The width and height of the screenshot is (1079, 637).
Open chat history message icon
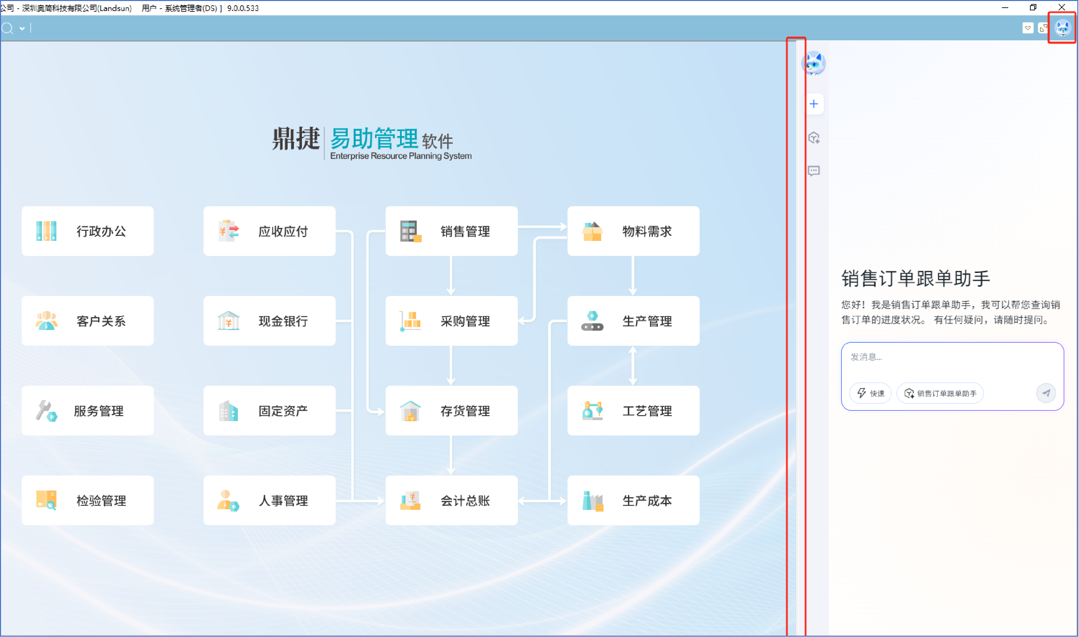tap(814, 171)
